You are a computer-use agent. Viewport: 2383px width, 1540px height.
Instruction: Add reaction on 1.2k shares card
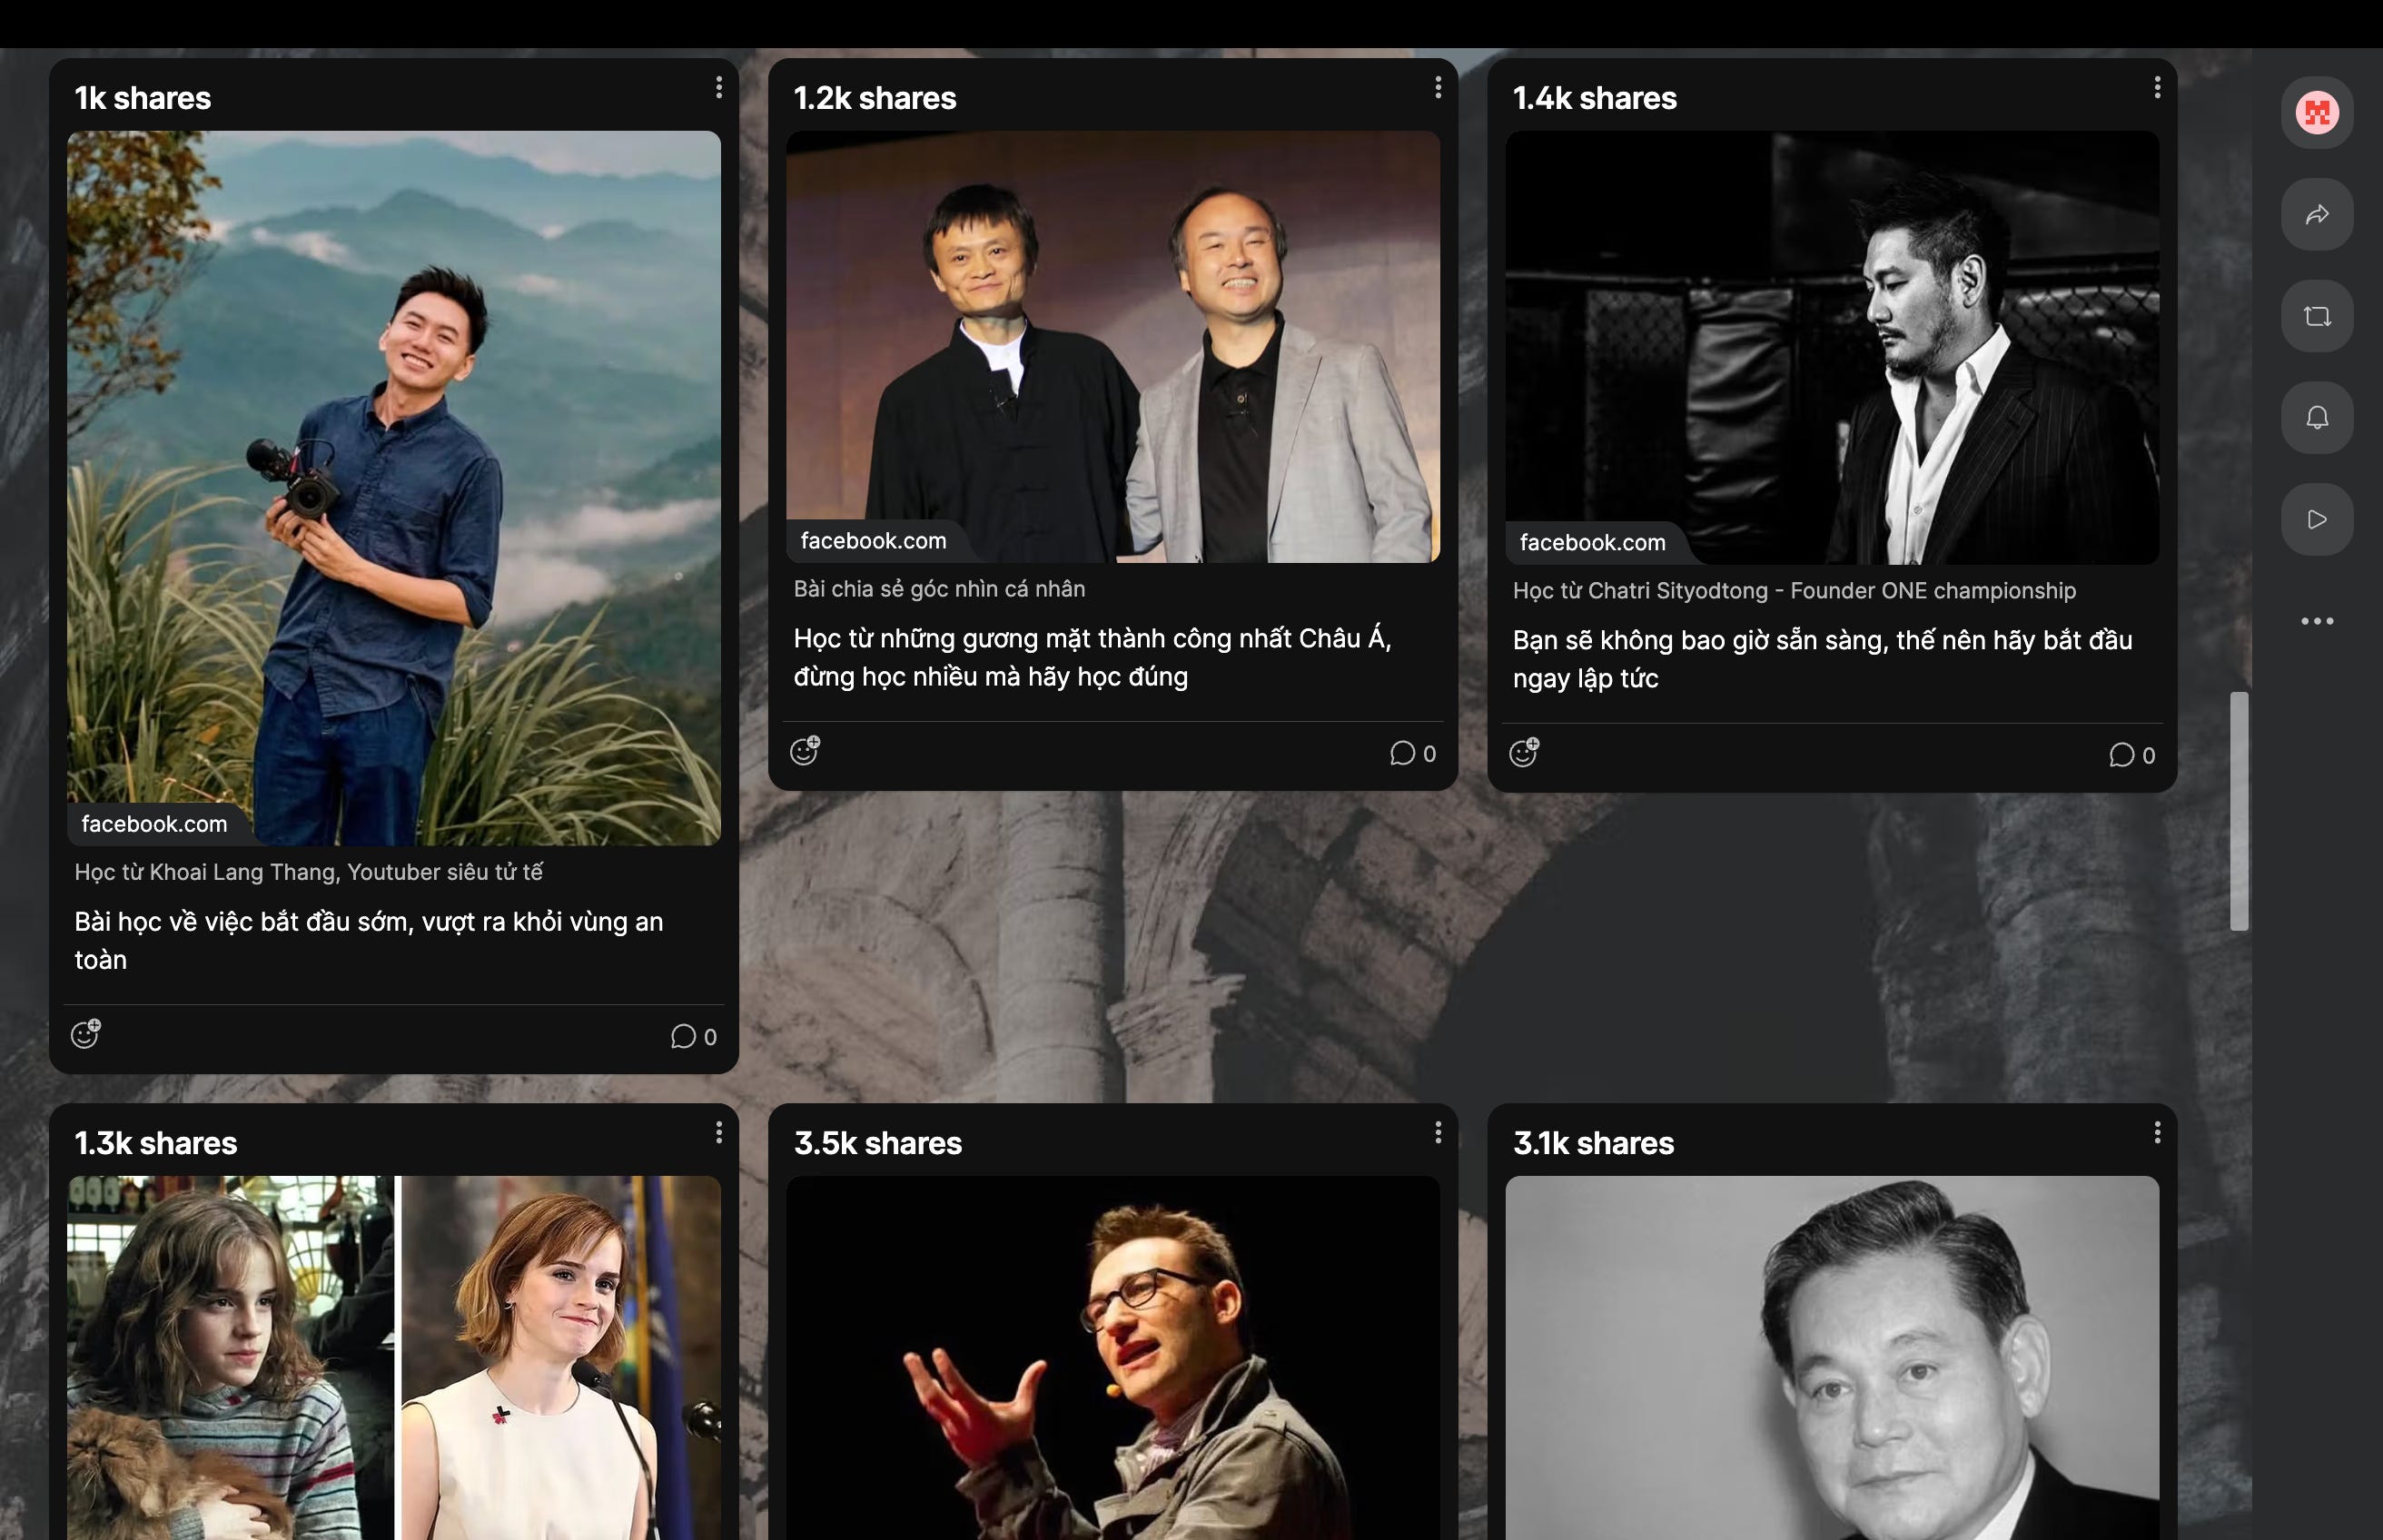click(x=805, y=750)
